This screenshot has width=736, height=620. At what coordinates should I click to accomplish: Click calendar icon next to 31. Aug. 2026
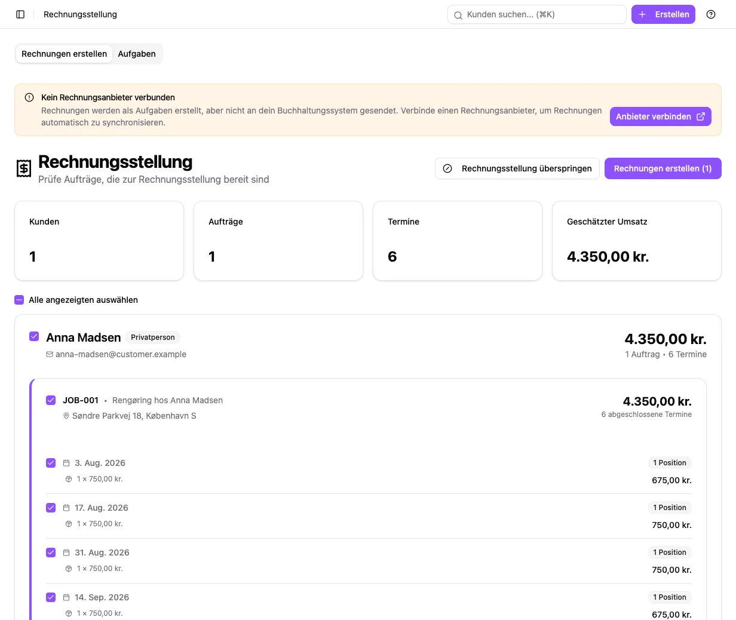point(66,553)
